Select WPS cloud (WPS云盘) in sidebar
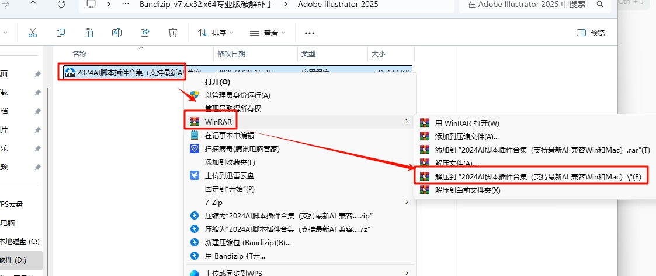This screenshot has height=276, width=656. click(11, 204)
